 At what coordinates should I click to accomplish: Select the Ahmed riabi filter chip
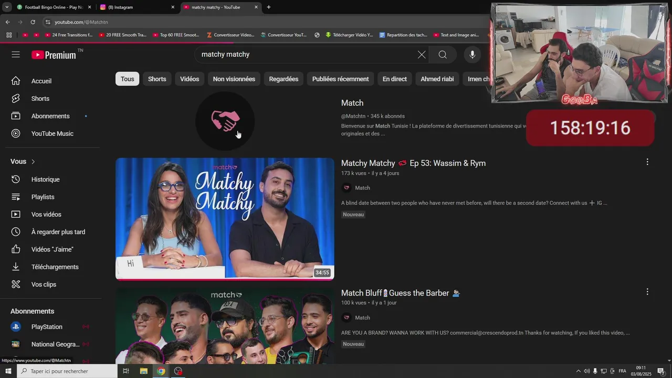[437, 79]
